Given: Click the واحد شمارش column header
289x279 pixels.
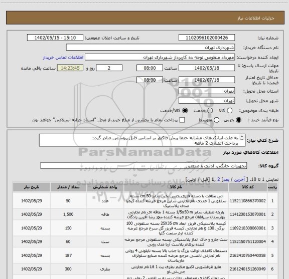Looking at the screenshot, I should [105, 187].
